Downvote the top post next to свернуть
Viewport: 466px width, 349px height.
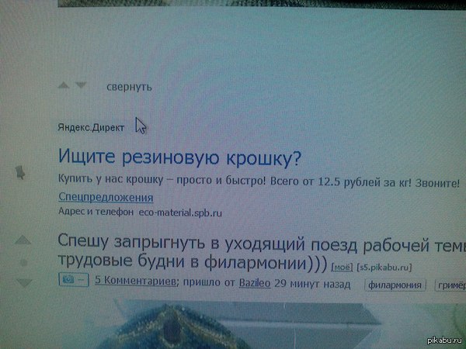click(x=81, y=85)
